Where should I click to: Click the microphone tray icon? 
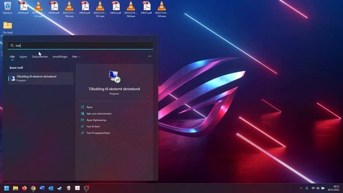point(307,188)
